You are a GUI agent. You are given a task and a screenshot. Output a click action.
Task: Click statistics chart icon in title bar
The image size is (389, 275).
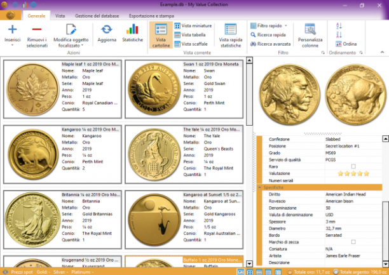(x=25, y=4)
